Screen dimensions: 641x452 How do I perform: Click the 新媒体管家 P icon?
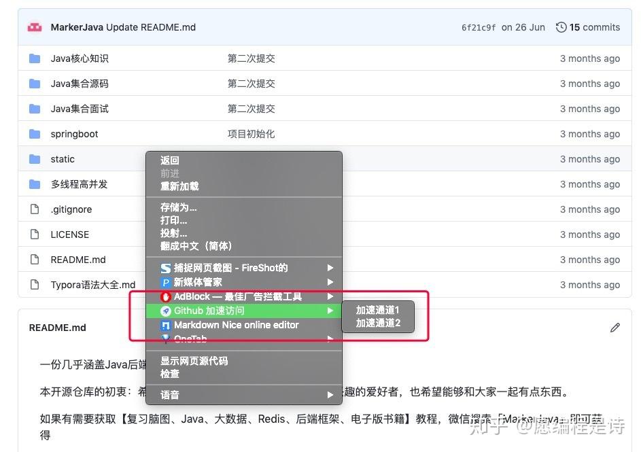(x=166, y=282)
